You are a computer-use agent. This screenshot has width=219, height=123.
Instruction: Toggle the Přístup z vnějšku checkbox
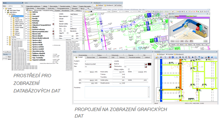pyautogui.click(x=129, y=69)
